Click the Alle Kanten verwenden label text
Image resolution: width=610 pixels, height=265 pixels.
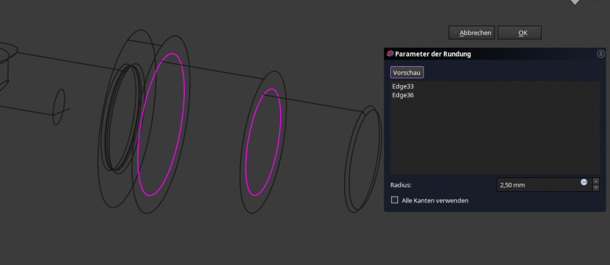pos(435,201)
